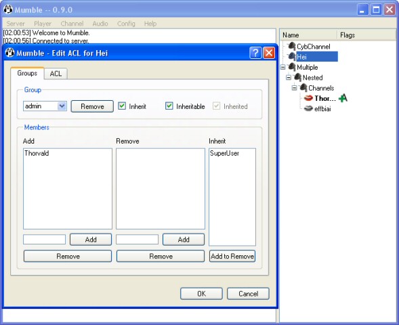This screenshot has width=399, height=325.
Task: Click the Multiple channel icon
Action: coord(291,67)
